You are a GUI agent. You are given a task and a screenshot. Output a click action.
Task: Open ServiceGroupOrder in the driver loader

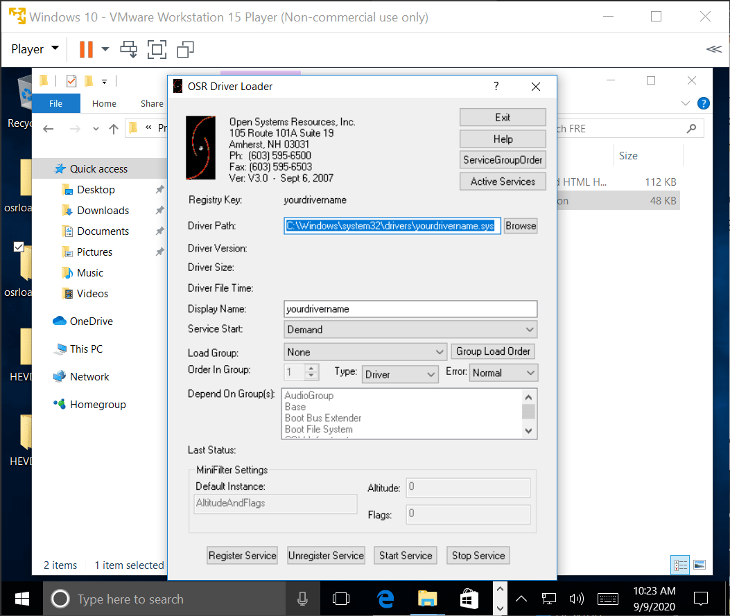coord(503,160)
